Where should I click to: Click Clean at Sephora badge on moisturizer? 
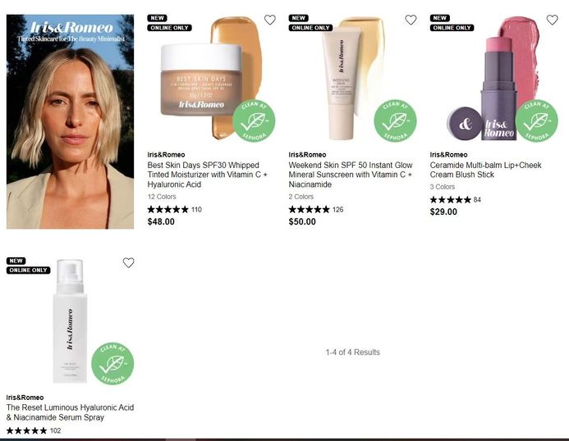point(254,120)
